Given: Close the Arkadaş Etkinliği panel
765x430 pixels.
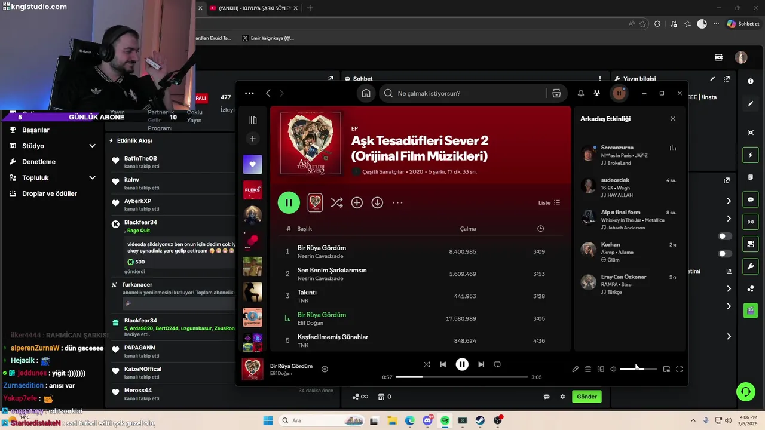Looking at the screenshot, I should point(673,119).
